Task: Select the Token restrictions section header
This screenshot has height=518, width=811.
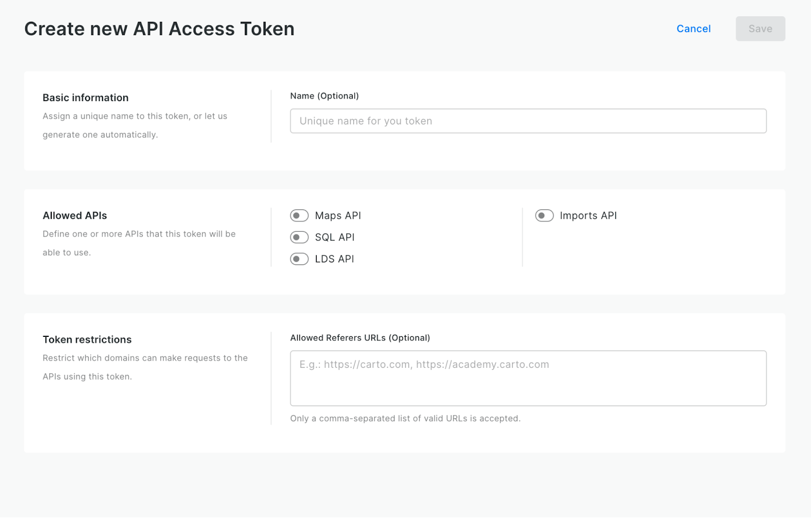Action: [x=87, y=339]
